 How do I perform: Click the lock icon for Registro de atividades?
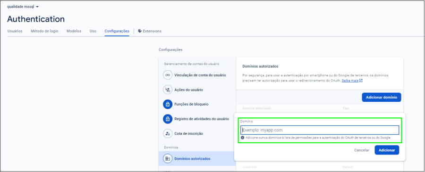click(x=168, y=119)
